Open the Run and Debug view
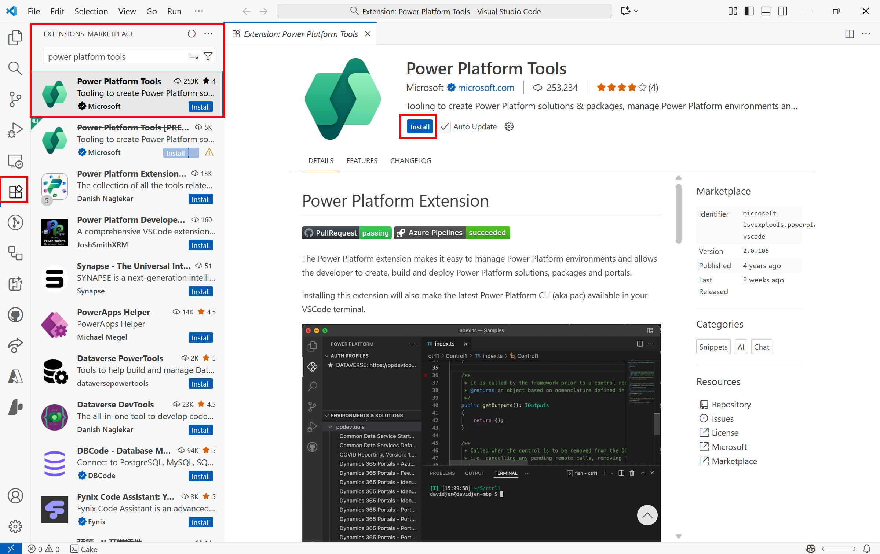The height and width of the screenshot is (554, 880). [15, 130]
